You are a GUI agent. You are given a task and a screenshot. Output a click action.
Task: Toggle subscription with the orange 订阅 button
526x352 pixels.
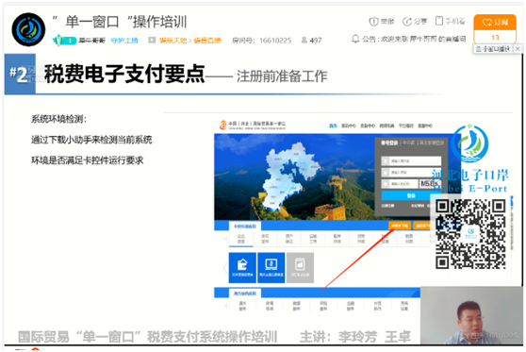(x=495, y=22)
